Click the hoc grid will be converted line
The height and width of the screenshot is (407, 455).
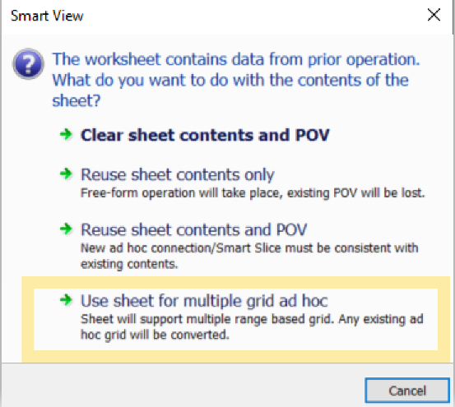click(x=155, y=335)
